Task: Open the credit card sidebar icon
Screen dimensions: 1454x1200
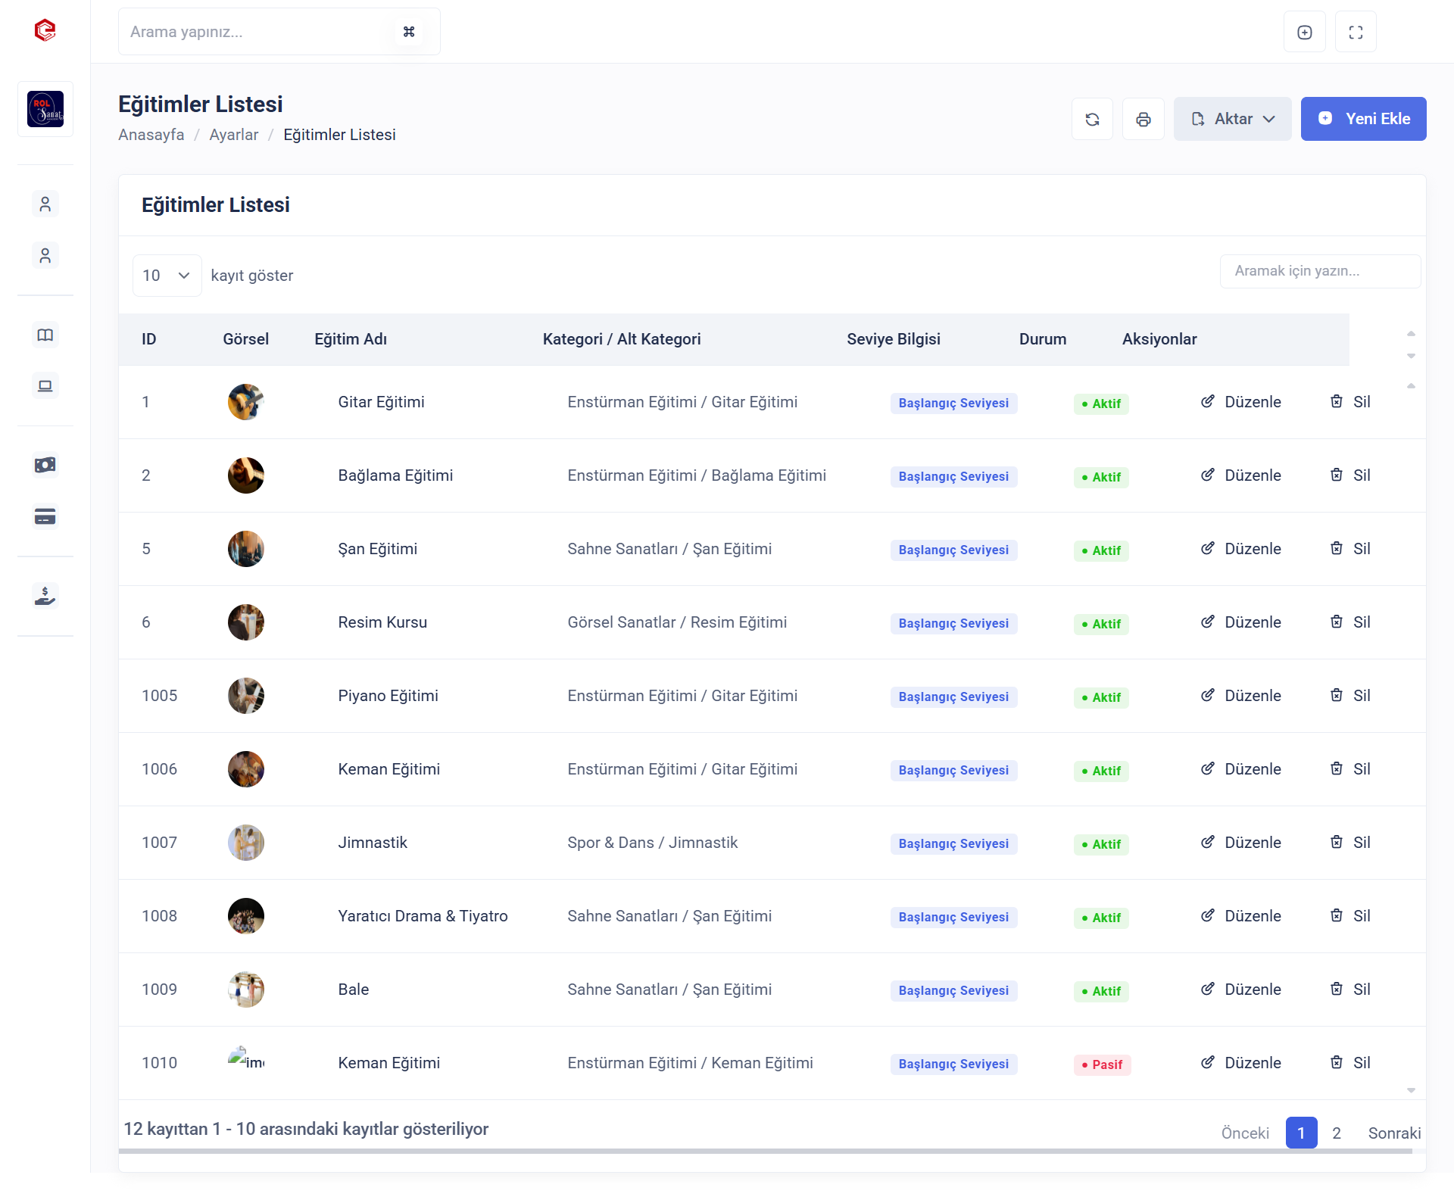Action: (x=45, y=516)
